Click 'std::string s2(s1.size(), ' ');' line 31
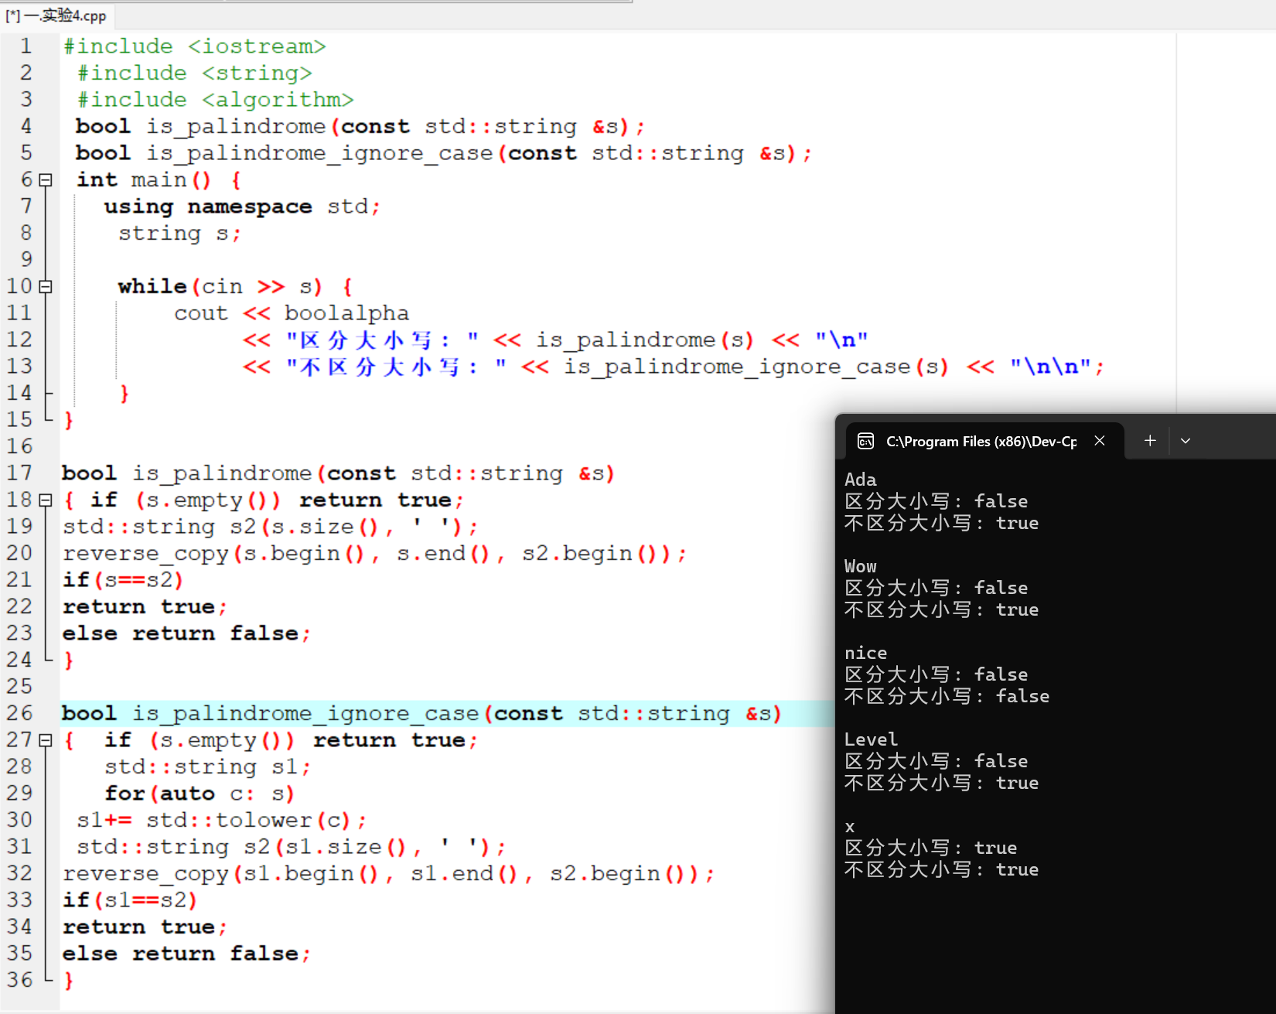The width and height of the screenshot is (1276, 1014). point(292,847)
